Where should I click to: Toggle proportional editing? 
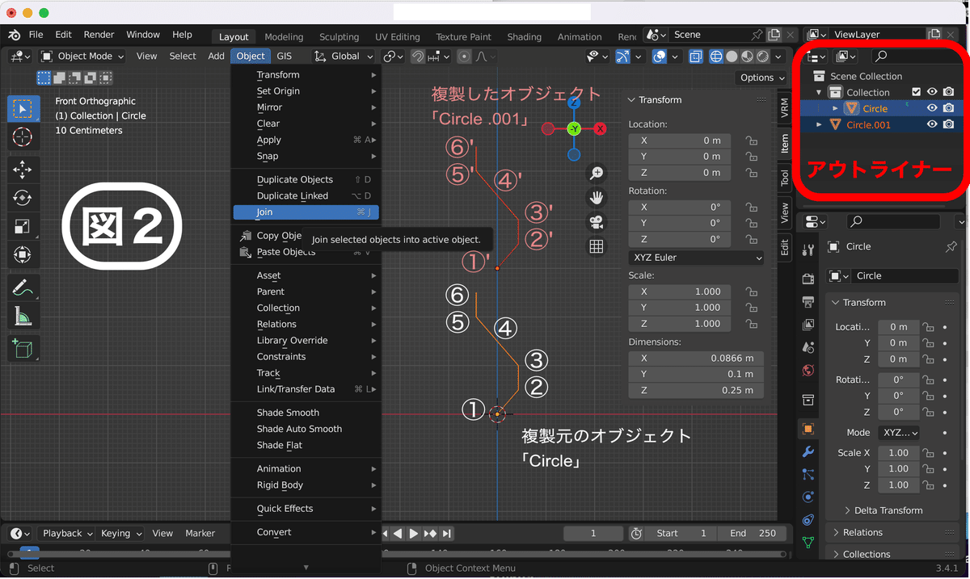[x=464, y=57]
